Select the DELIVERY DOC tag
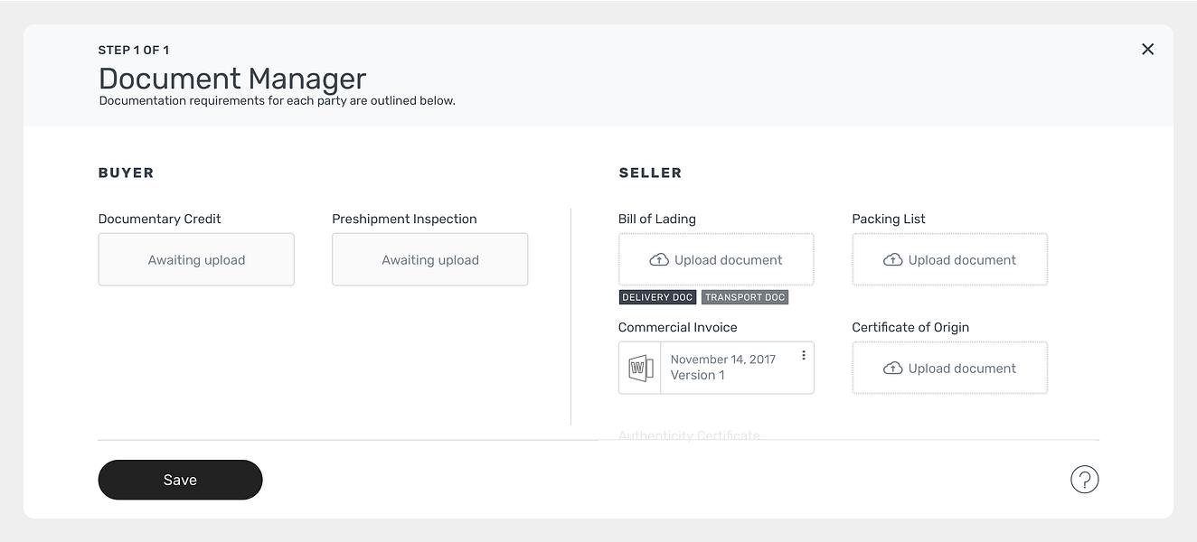This screenshot has width=1197, height=542. (x=657, y=297)
